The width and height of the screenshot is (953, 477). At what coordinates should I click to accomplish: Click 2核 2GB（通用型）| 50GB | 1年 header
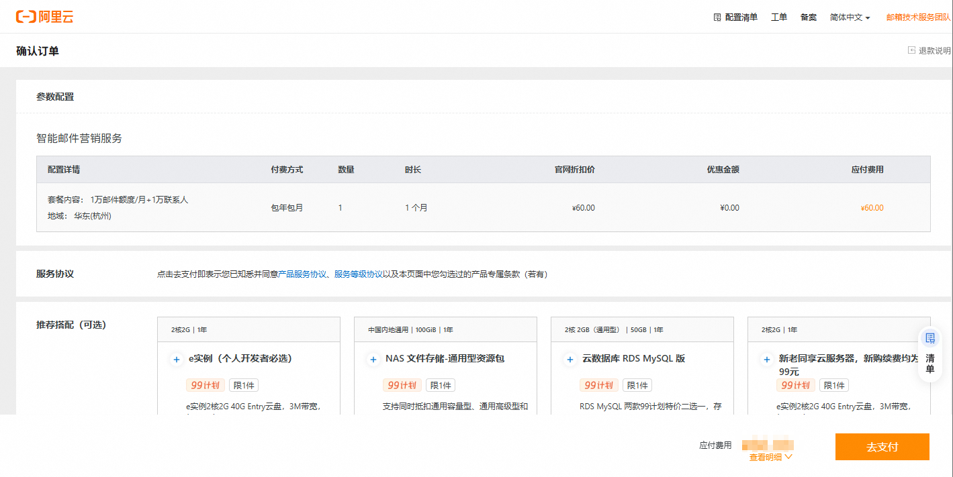click(642, 329)
